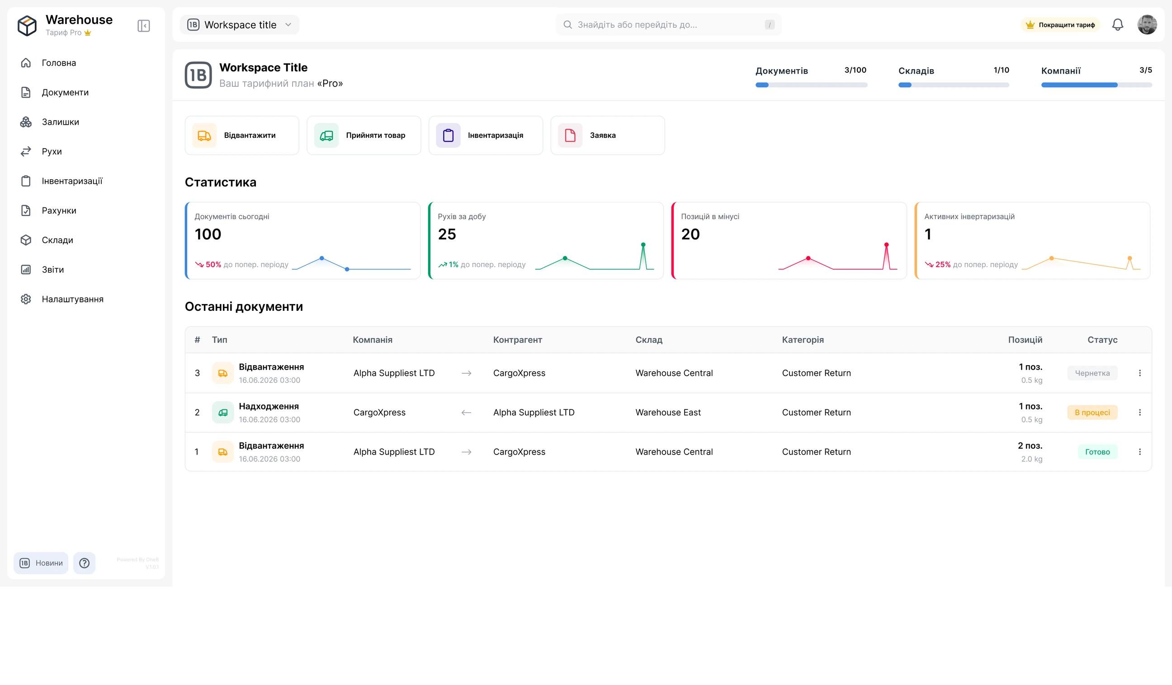Click the Прийняти товар button
The width and height of the screenshot is (1172, 685).
(364, 135)
